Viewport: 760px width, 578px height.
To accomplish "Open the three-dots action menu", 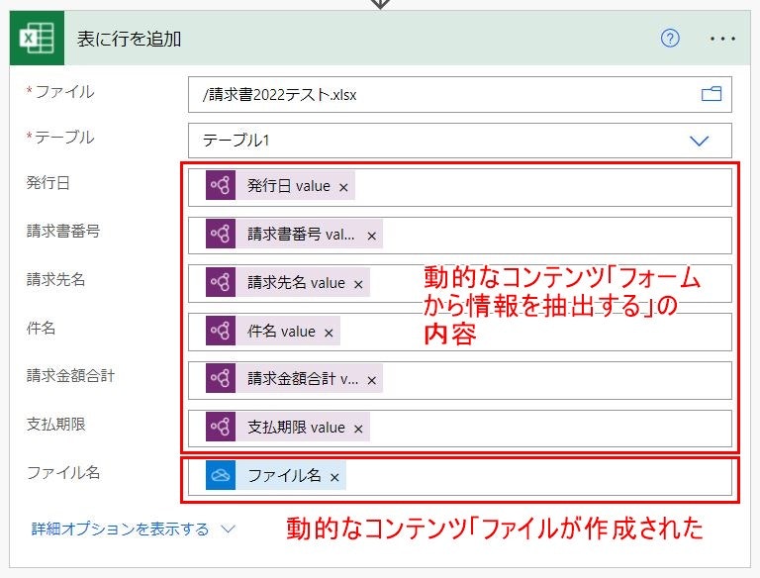I will (x=722, y=39).
